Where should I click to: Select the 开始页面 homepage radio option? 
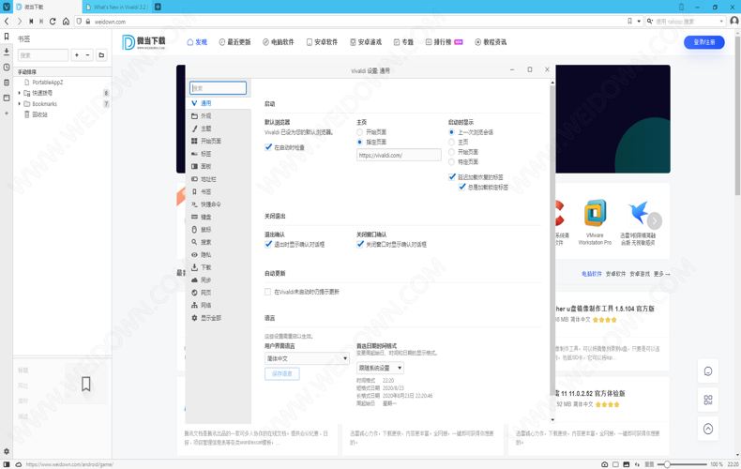coord(360,132)
